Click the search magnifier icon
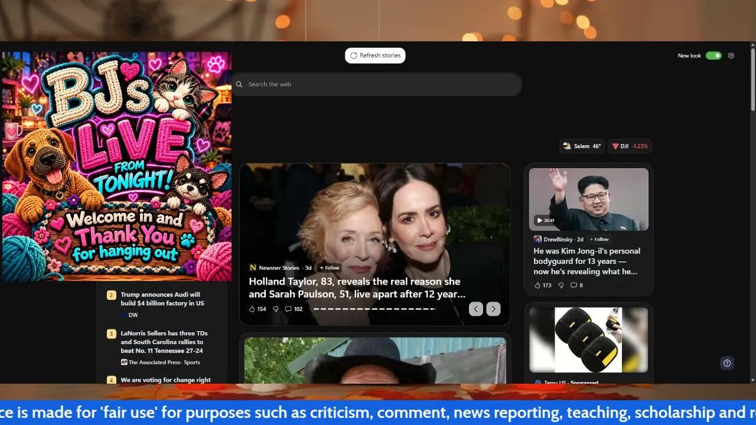Image resolution: width=756 pixels, height=425 pixels. (x=239, y=84)
